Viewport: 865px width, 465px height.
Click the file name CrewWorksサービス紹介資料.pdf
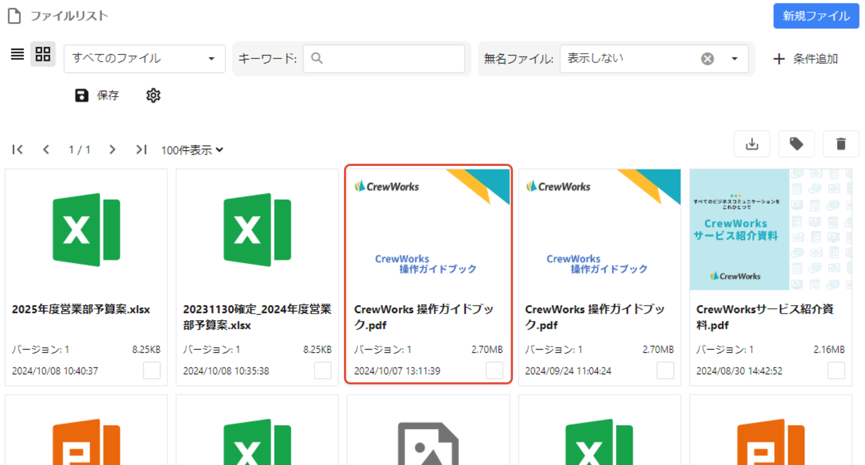click(765, 317)
